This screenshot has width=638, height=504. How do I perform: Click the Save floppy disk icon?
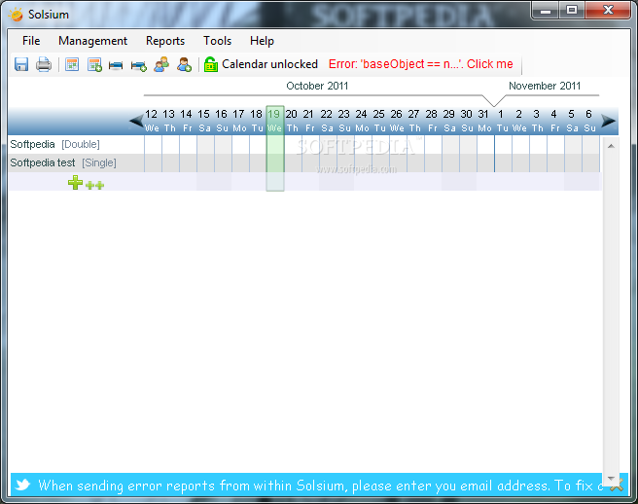(21, 64)
